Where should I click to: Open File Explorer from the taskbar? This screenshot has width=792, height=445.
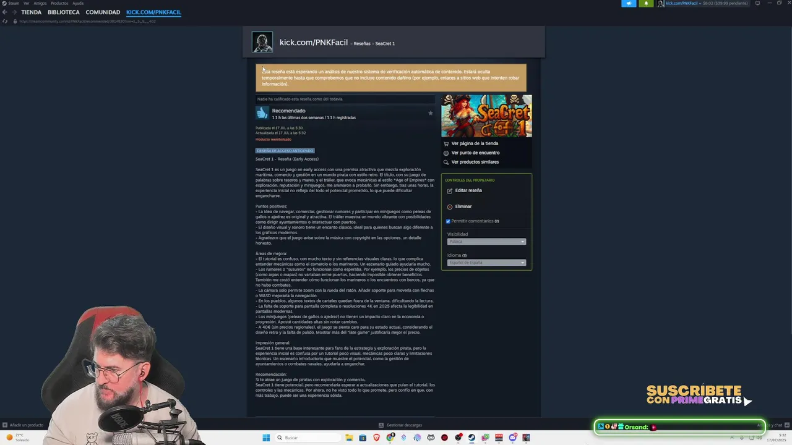click(x=350, y=438)
